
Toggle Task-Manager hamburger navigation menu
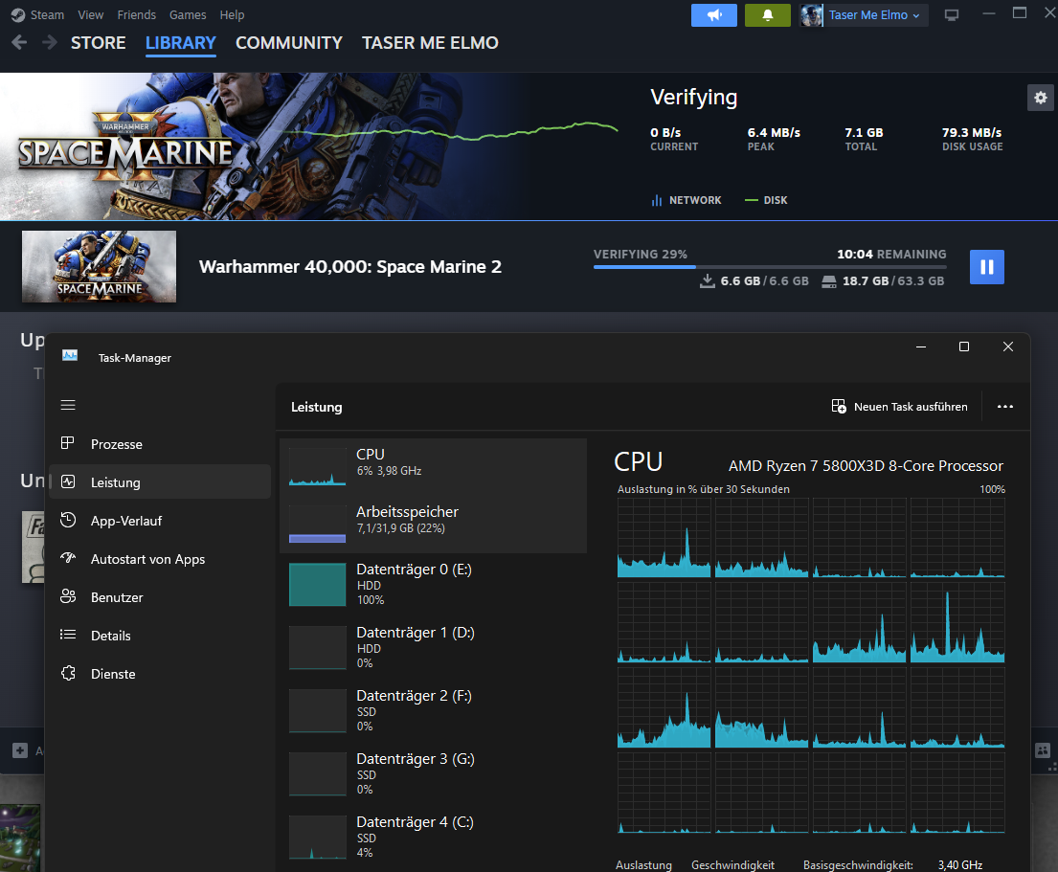pos(68,405)
